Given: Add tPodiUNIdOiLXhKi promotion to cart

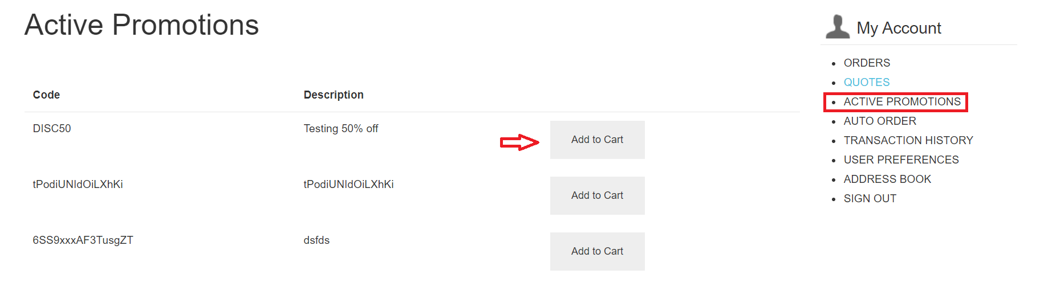Looking at the screenshot, I should (597, 195).
